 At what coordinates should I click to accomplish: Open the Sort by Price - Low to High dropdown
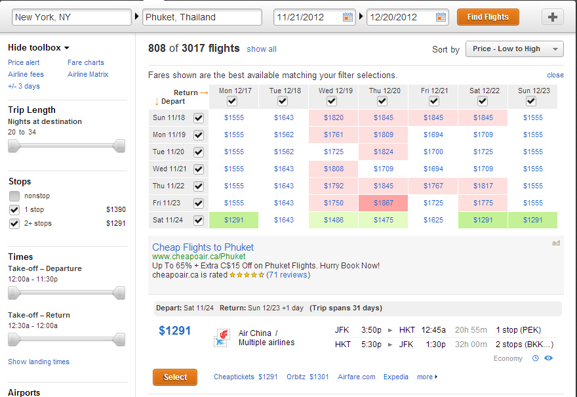514,49
